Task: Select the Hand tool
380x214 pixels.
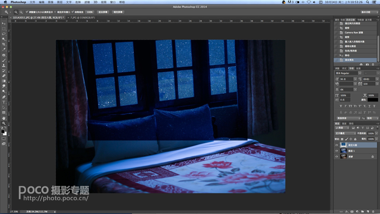Action: click(4, 118)
